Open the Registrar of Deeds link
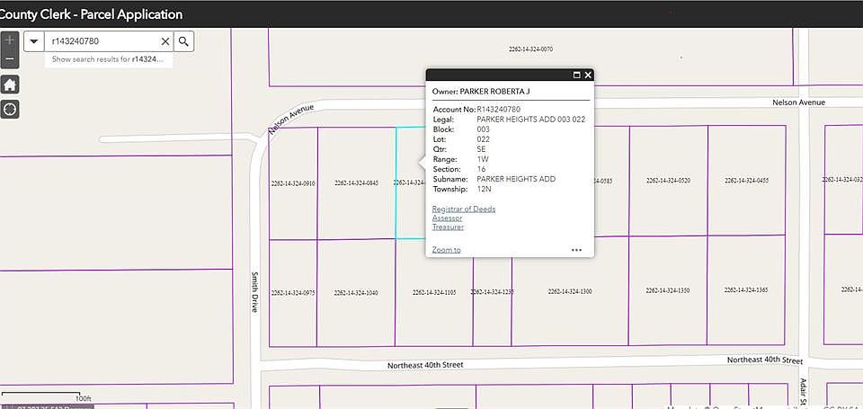Viewport: 863px width, 409px height. [x=464, y=209]
